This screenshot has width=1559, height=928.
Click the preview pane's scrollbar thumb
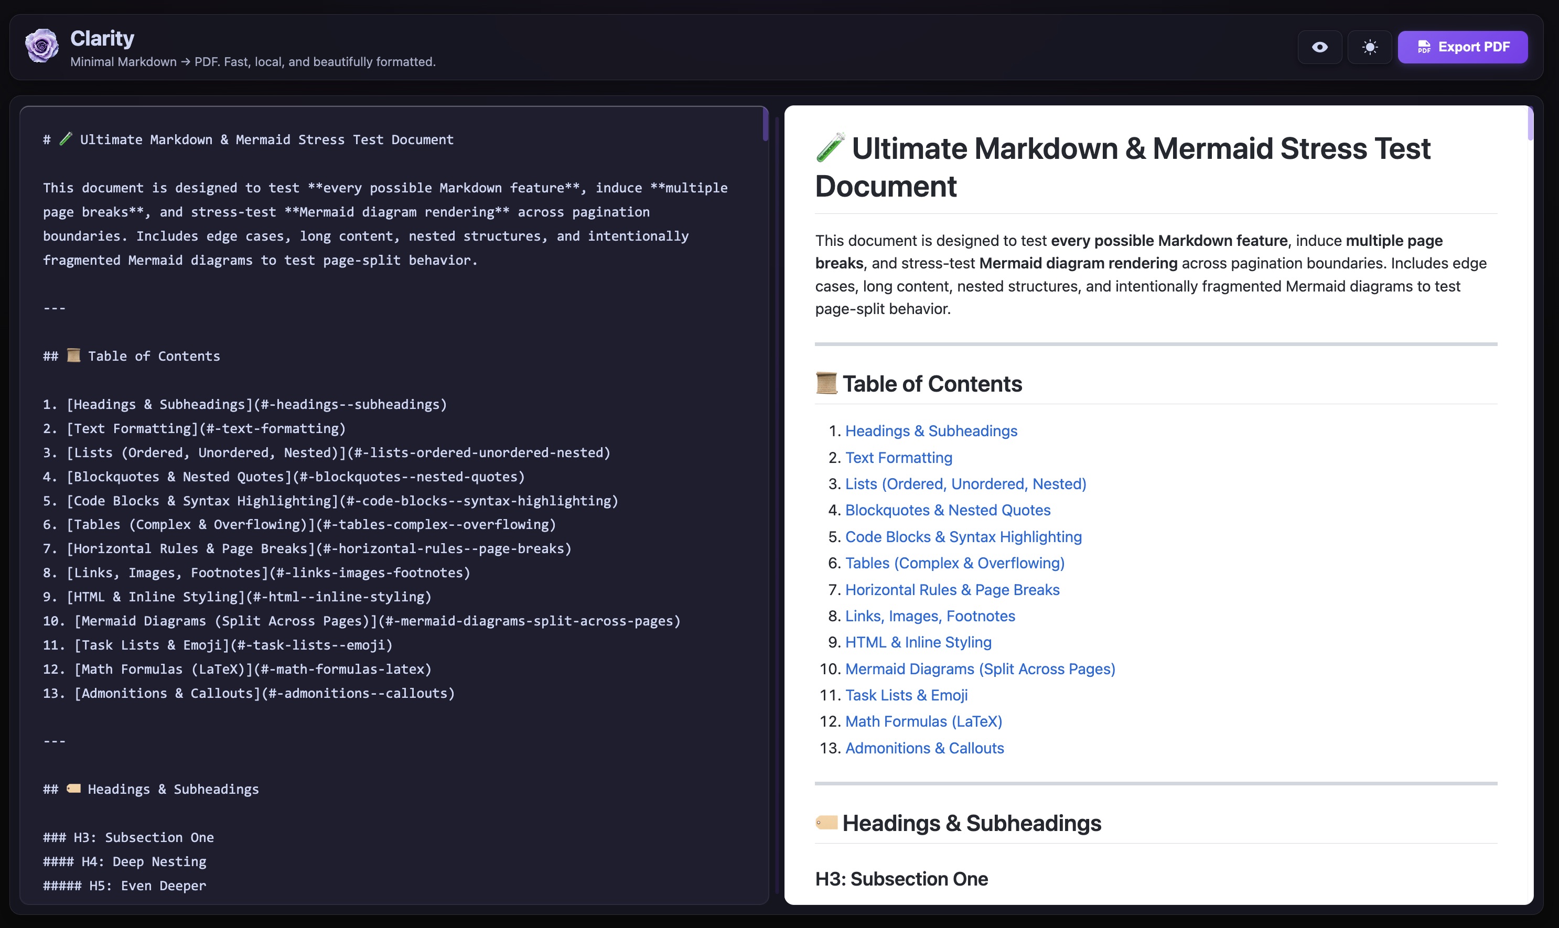[x=1530, y=124]
